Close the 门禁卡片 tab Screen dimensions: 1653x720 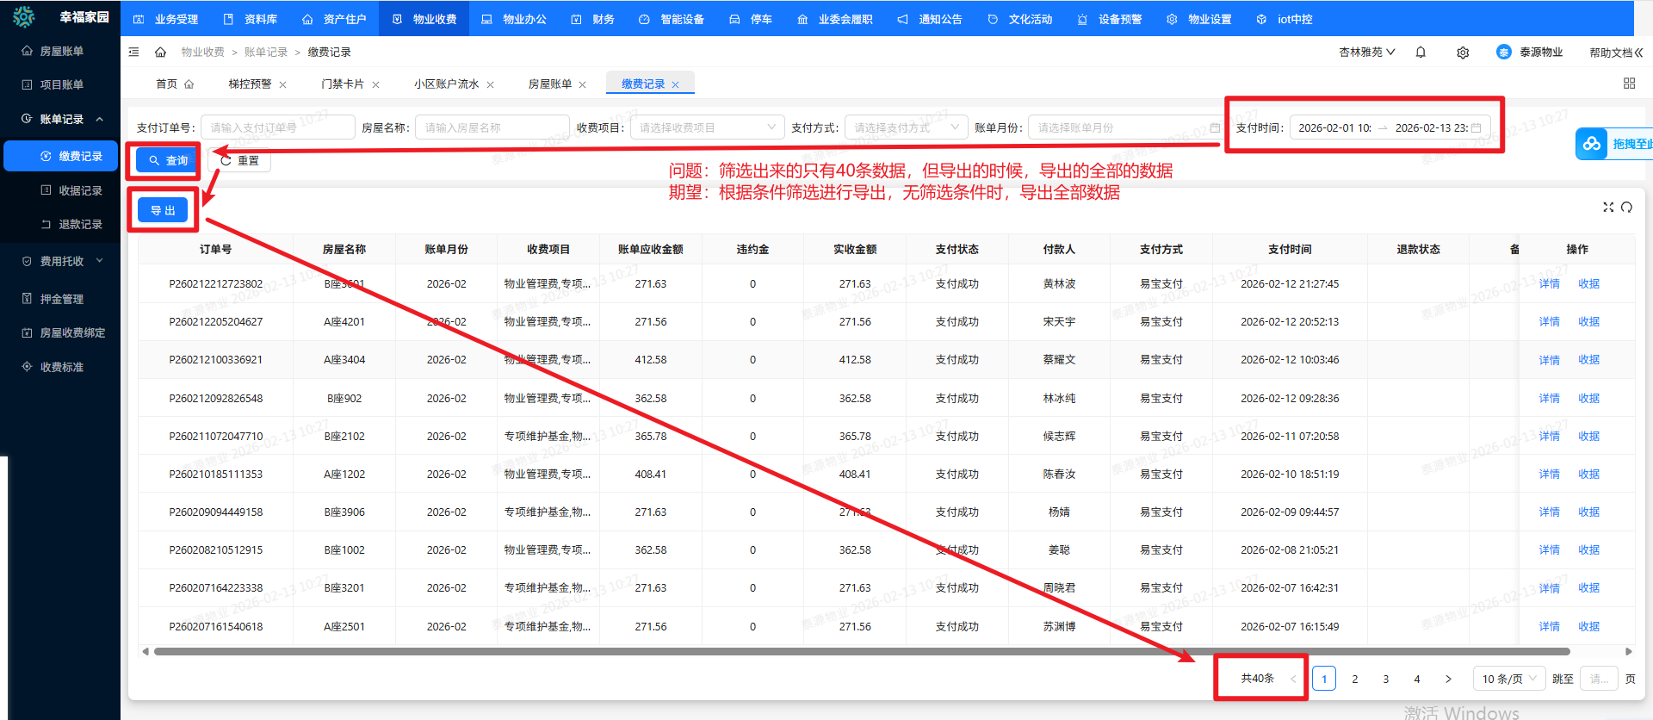375,84
